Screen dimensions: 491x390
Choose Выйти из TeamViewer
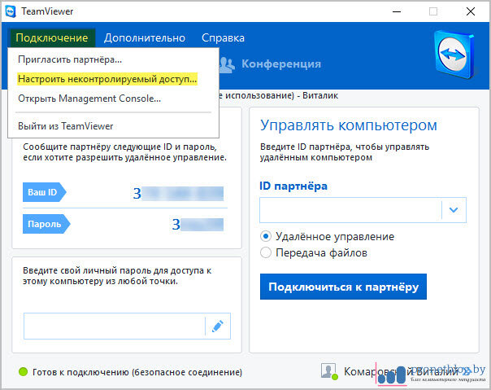click(x=66, y=126)
